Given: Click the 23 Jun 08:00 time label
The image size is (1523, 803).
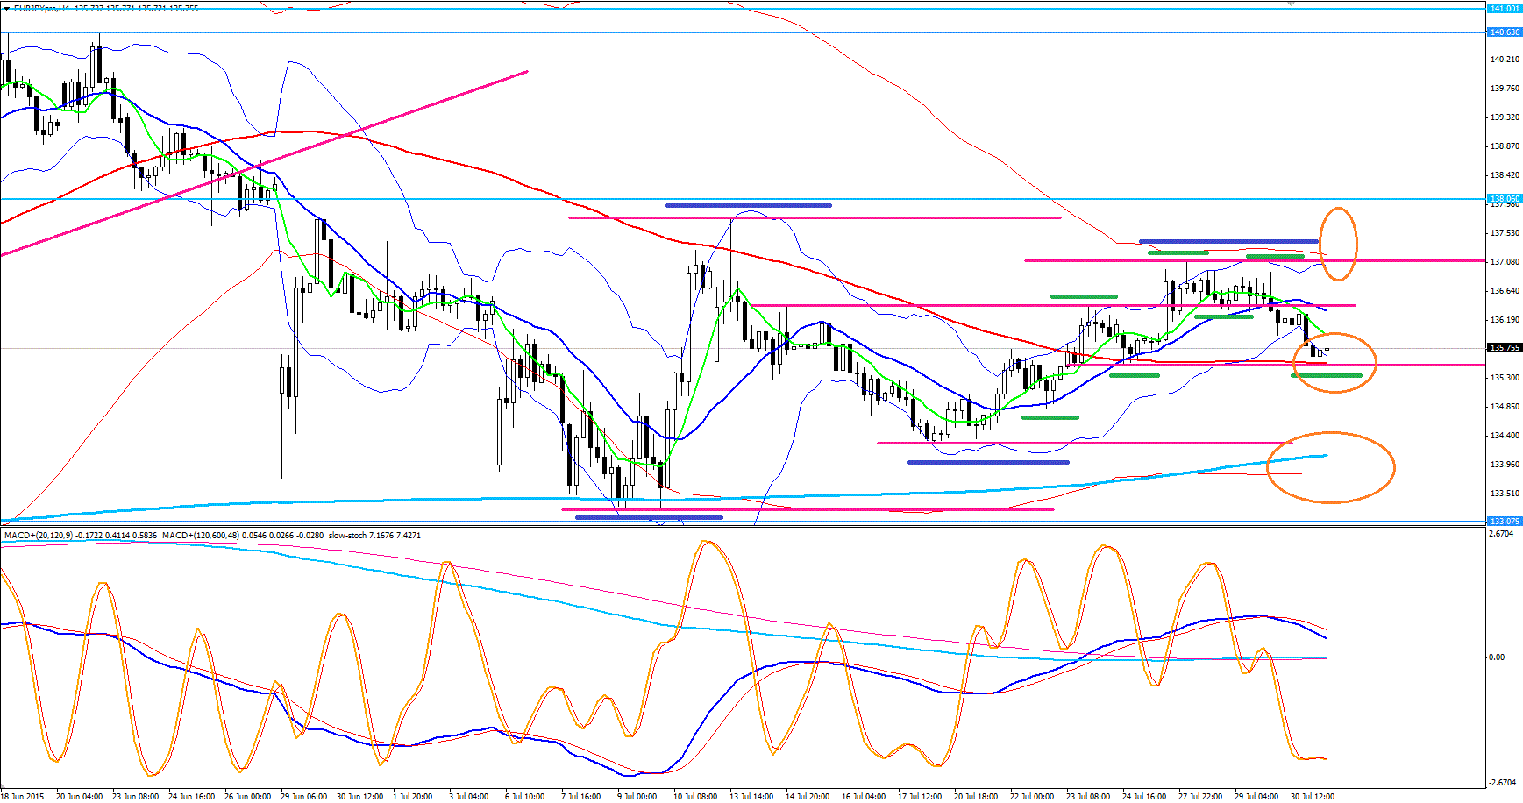Looking at the screenshot, I should coord(135,797).
